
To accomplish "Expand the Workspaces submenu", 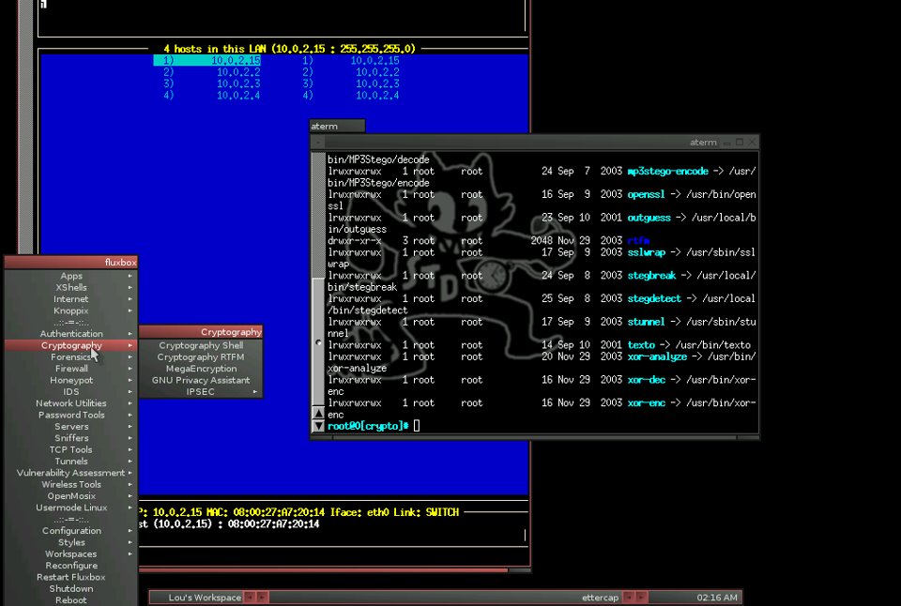I will pyautogui.click(x=70, y=553).
